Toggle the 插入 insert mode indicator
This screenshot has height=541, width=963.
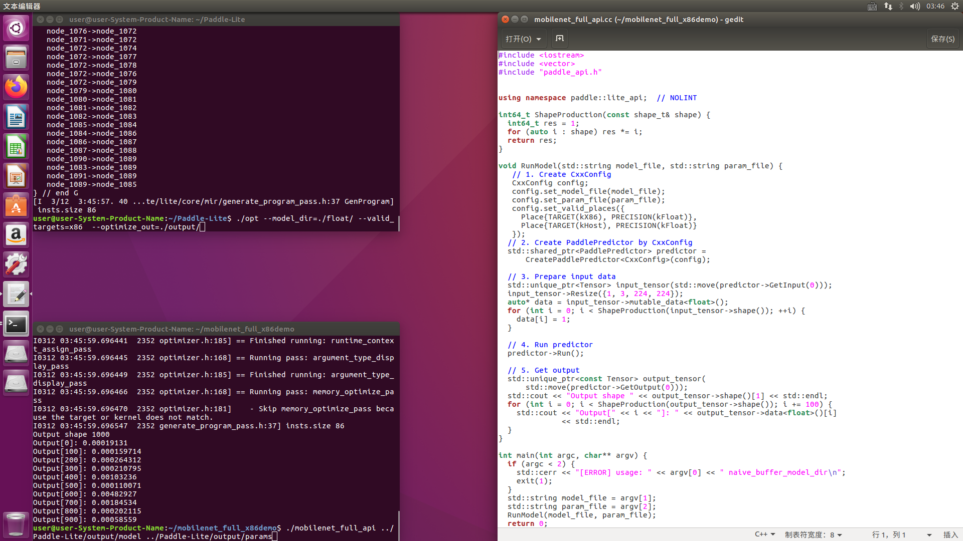click(950, 534)
